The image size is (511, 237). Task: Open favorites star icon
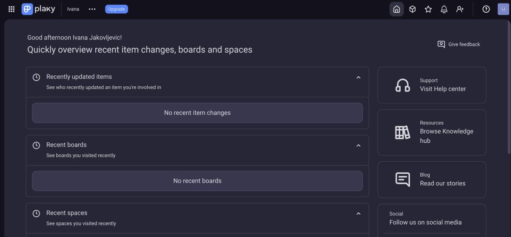click(x=428, y=9)
